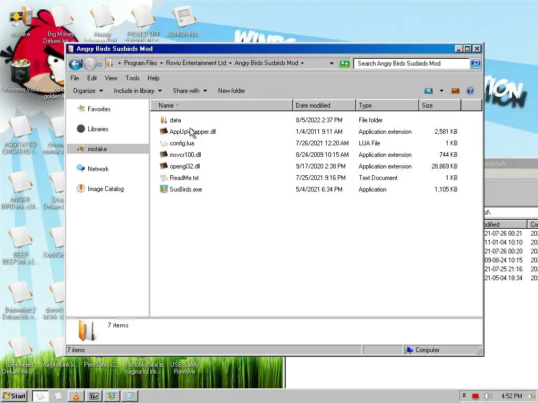
Task: Select the config.lua file icon
Action: (164, 143)
